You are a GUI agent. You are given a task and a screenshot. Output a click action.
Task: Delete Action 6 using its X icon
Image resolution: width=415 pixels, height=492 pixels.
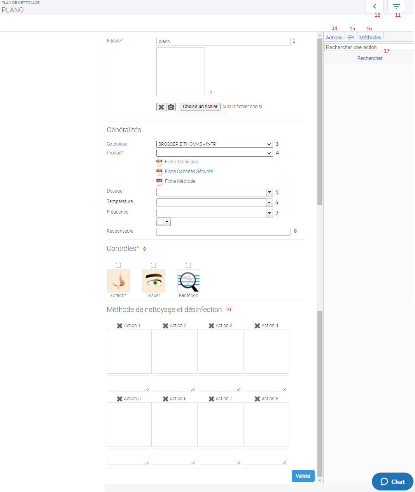pos(165,399)
